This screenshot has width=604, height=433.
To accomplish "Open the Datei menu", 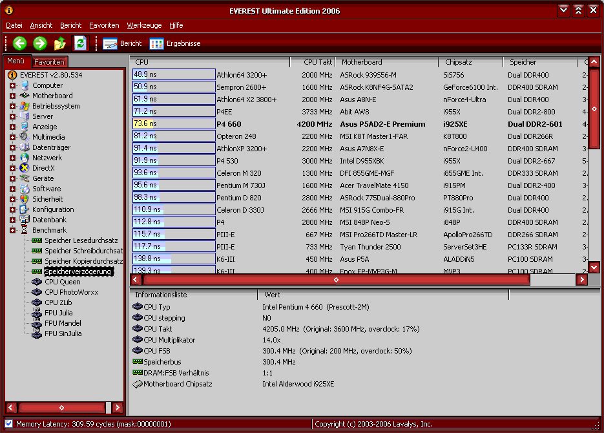I will [14, 25].
